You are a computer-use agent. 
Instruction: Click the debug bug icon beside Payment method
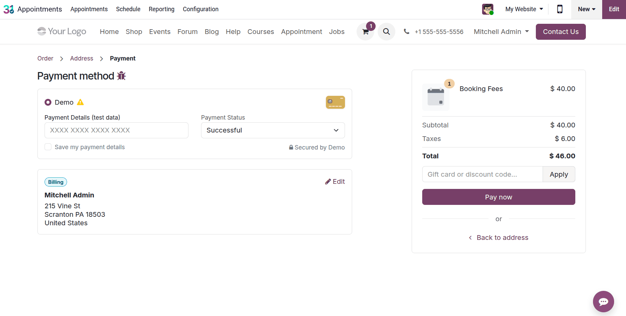[x=121, y=76]
